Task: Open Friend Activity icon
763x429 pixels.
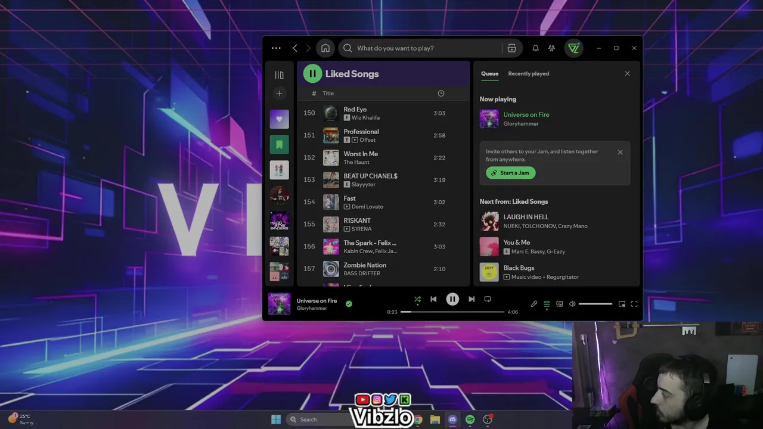Action: pos(551,48)
